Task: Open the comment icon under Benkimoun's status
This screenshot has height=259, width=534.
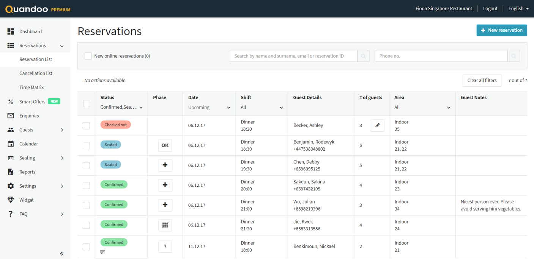Action: coord(103,252)
